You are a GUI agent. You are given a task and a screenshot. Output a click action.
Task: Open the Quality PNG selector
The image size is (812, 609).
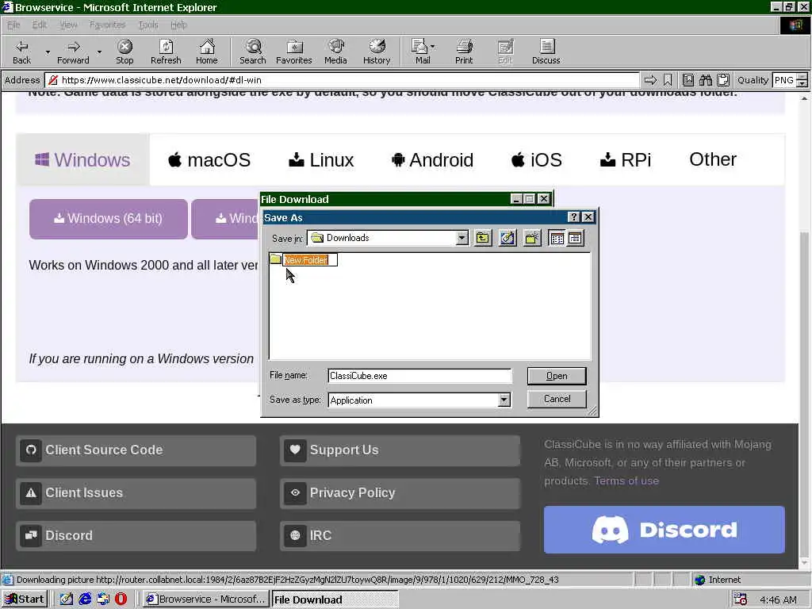[790, 80]
